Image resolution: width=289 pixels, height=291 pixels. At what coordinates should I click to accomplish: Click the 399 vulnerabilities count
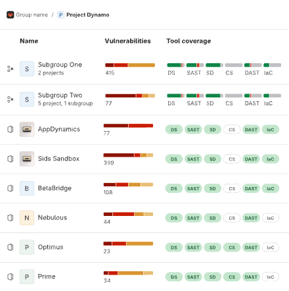108,163
